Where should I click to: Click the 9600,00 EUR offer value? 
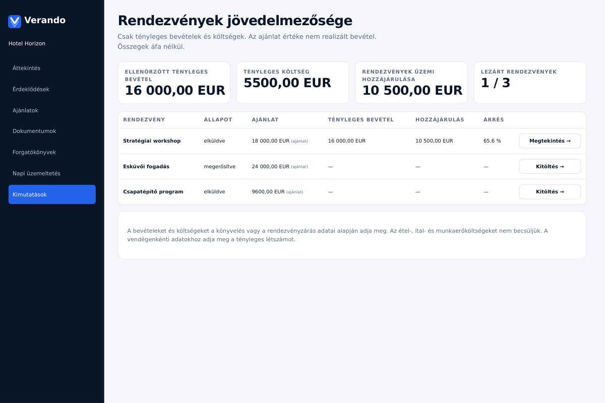click(x=268, y=192)
